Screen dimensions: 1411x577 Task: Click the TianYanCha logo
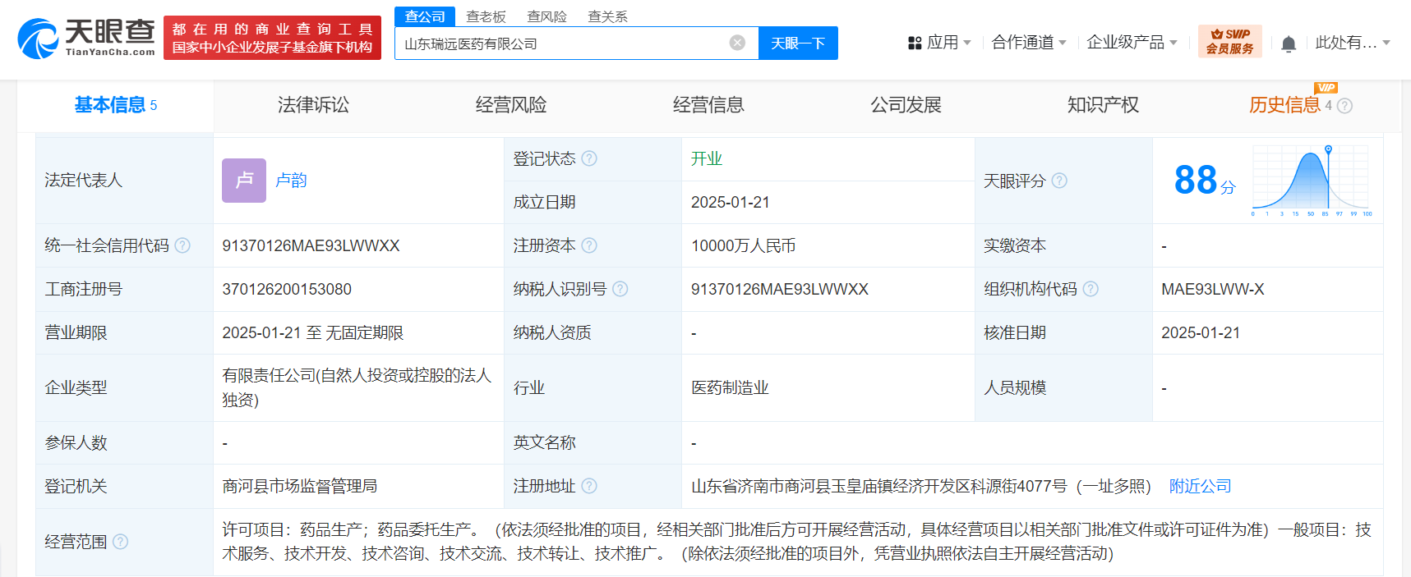tap(86, 38)
